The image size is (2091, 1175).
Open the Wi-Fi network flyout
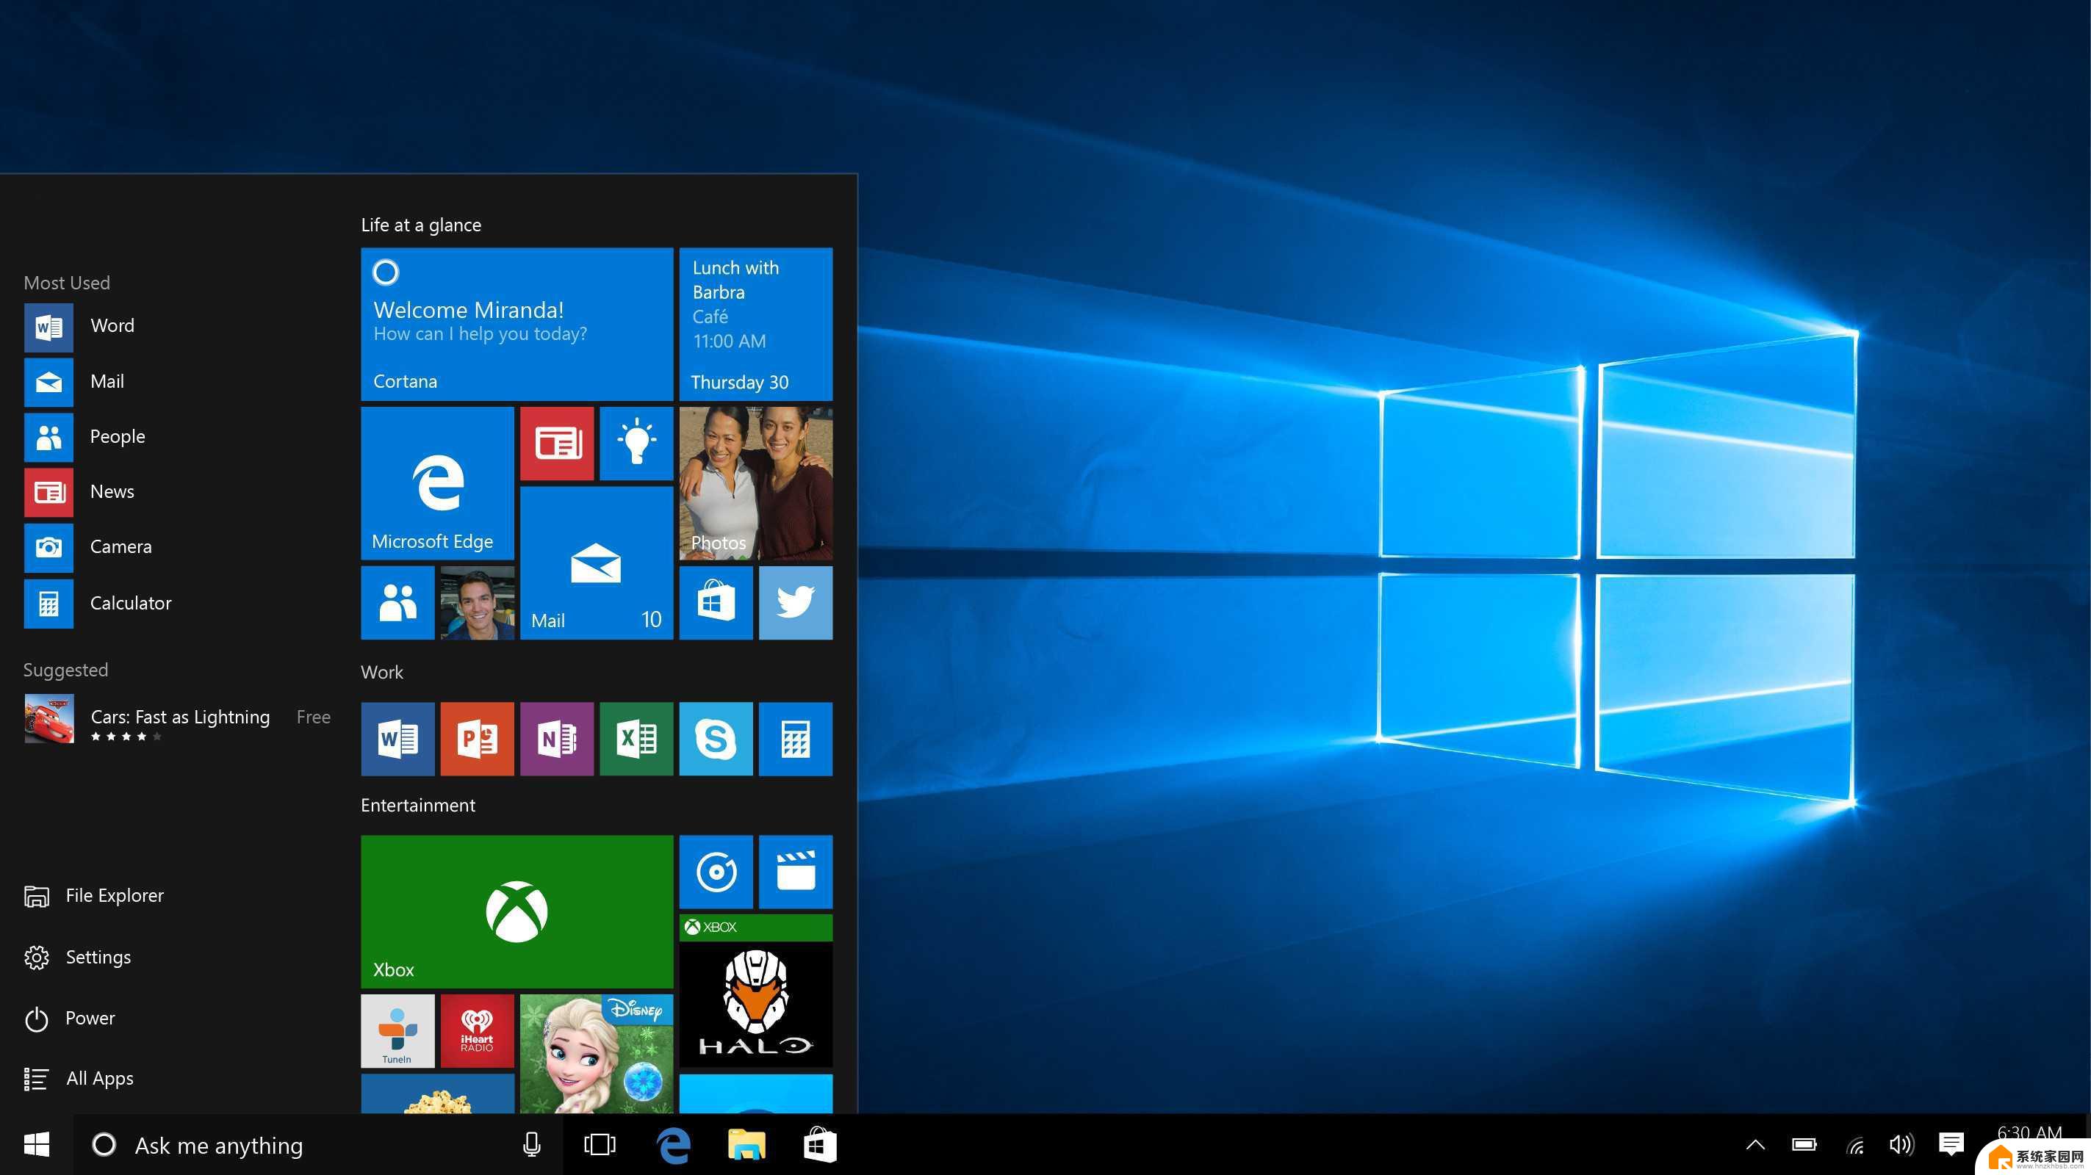tap(1854, 1145)
